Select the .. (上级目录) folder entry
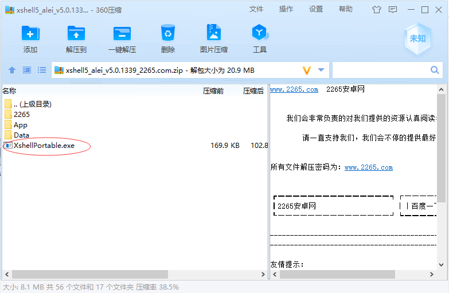The height and width of the screenshot is (293, 449). (x=28, y=104)
